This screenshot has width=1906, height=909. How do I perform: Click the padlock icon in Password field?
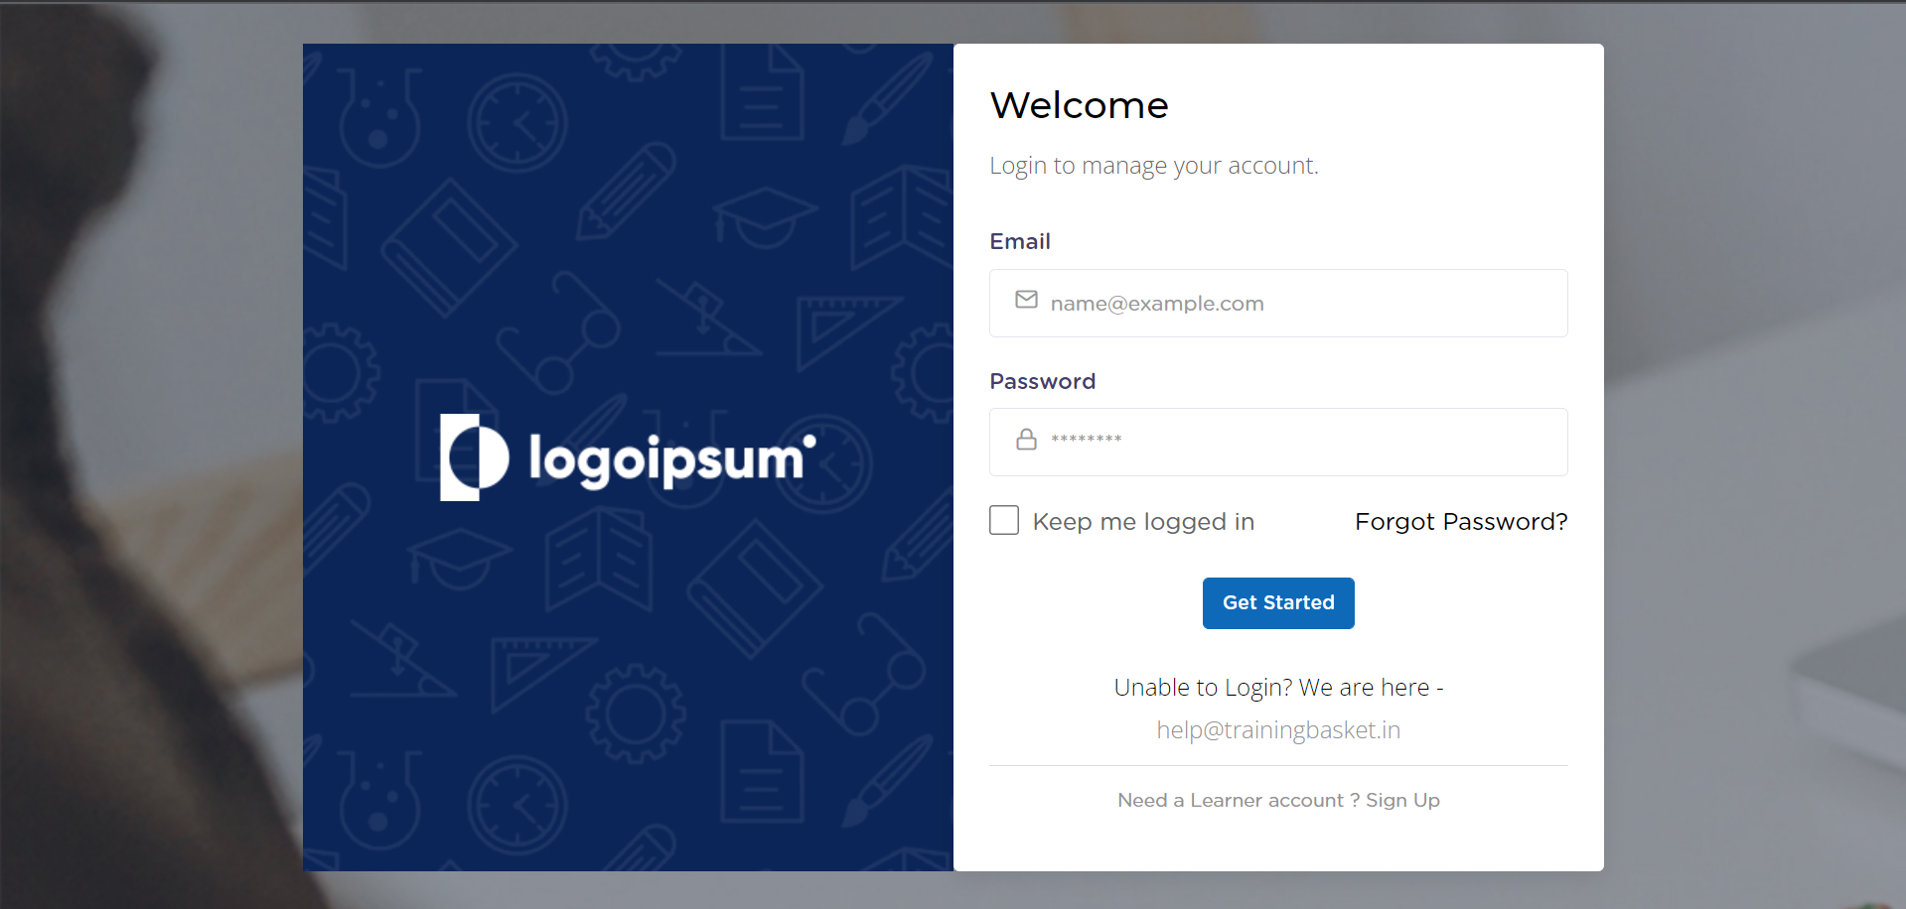point(1026,440)
